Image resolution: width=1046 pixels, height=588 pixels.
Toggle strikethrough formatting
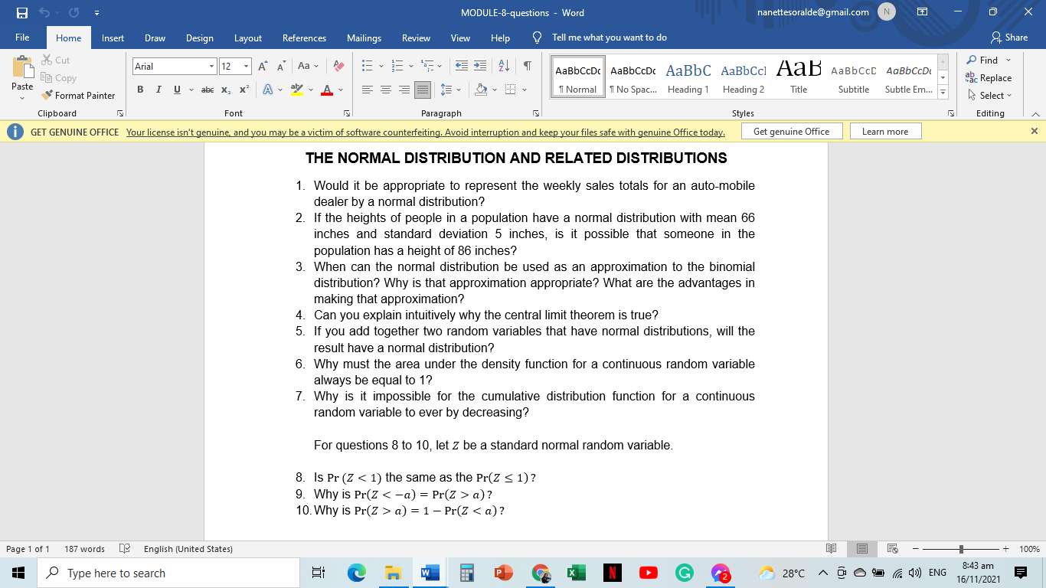[206, 89]
